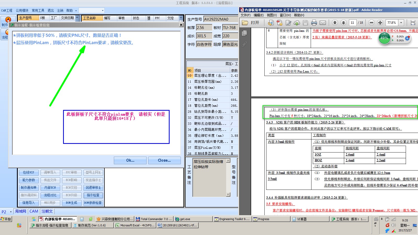Close the 指示检查信息 dialog with X

pyautogui.click(x=181, y=25)
